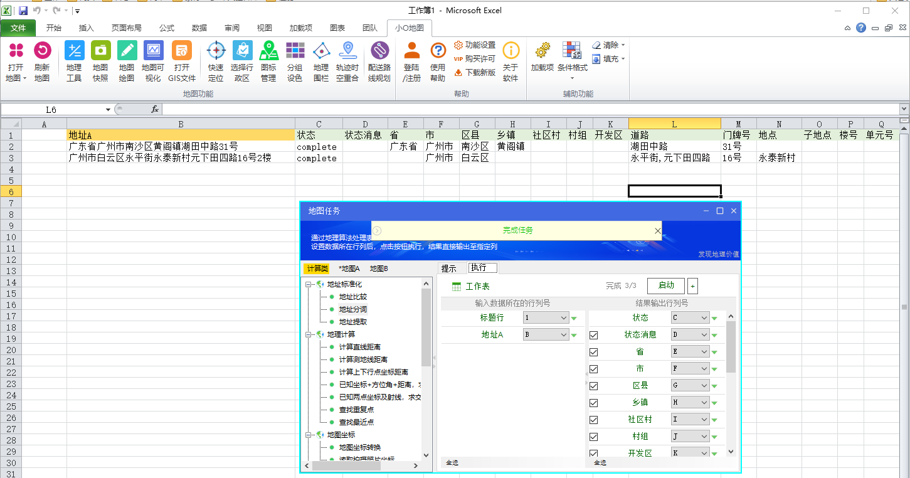Open Excel 加载项 add-ins icon

click(x=542, y=57)
